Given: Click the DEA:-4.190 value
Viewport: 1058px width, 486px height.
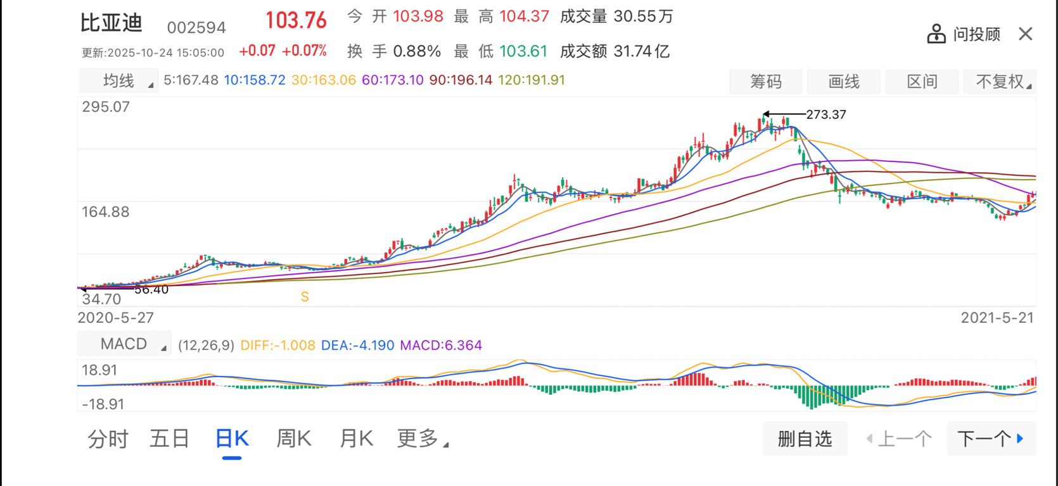Looking at the screenshot, I should (x=358, y=346).
